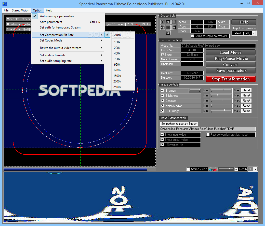Reset the Contrast setting
265x226 pixels.
246,101
